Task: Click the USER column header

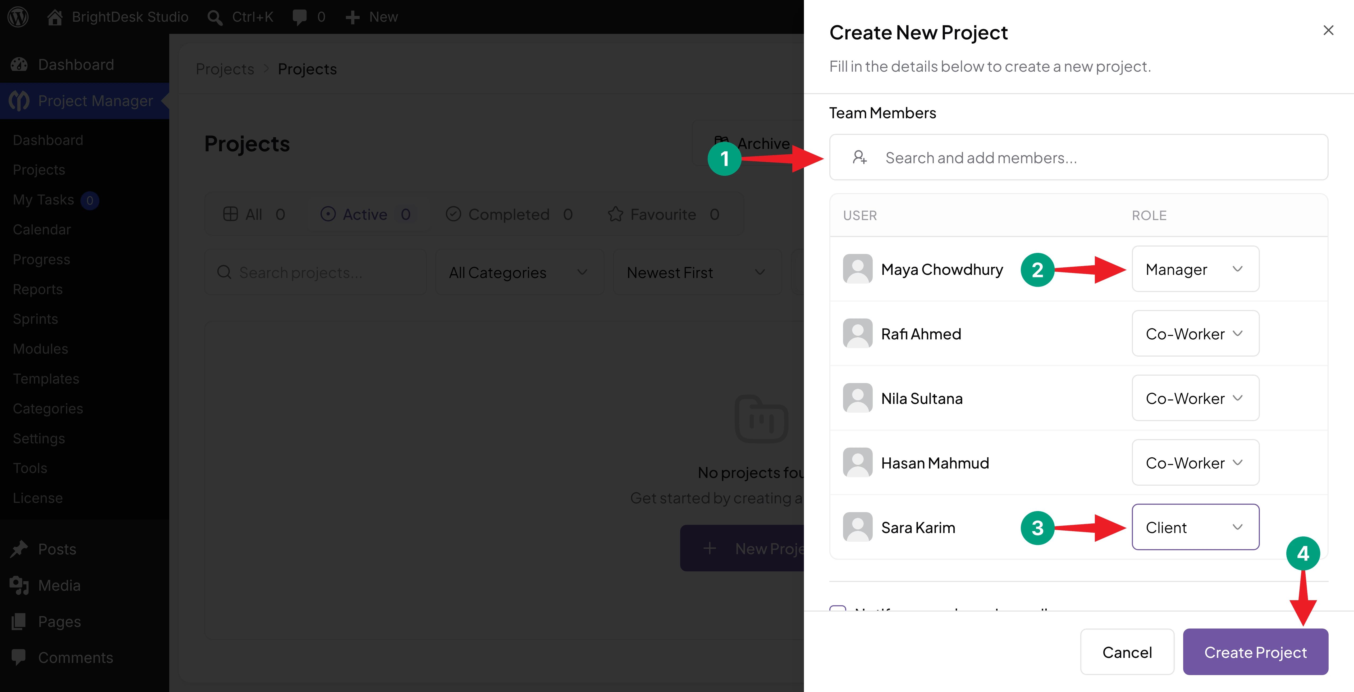Action: pos(860,216)
